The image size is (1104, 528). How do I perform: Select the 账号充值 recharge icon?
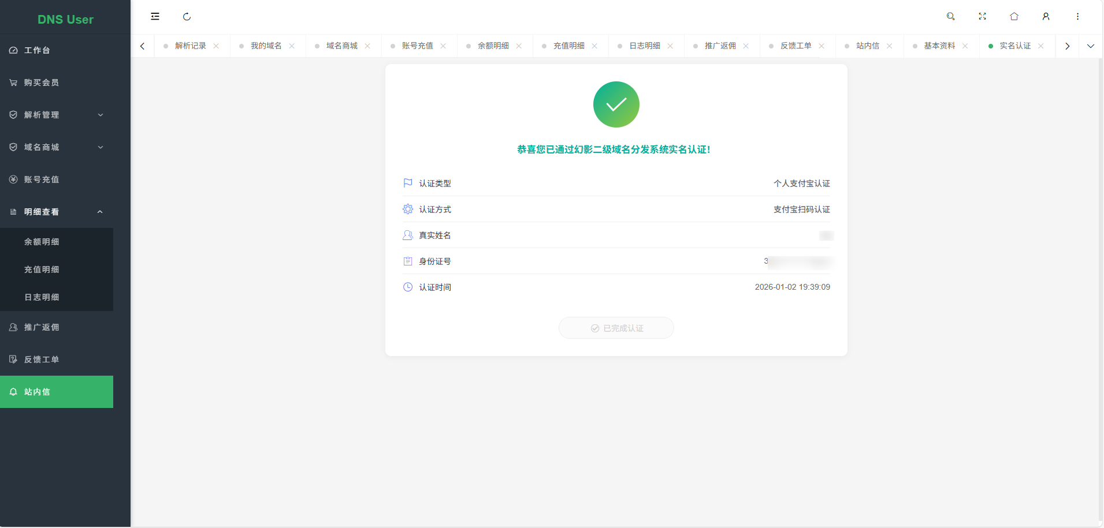[13, 179]
